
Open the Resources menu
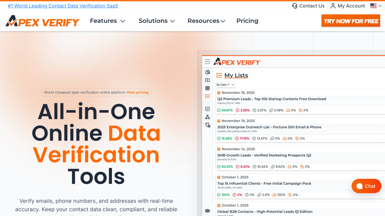(206, 21)
